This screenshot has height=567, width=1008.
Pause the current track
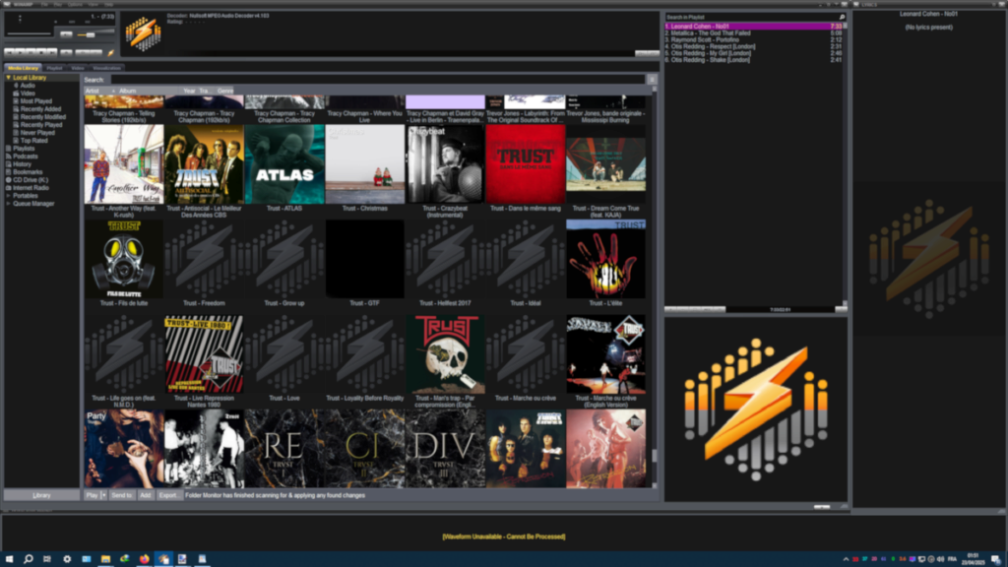30,52
